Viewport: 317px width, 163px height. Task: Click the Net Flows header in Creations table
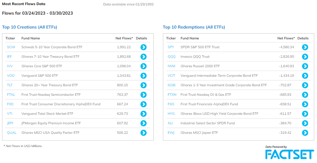click(124, 38)
